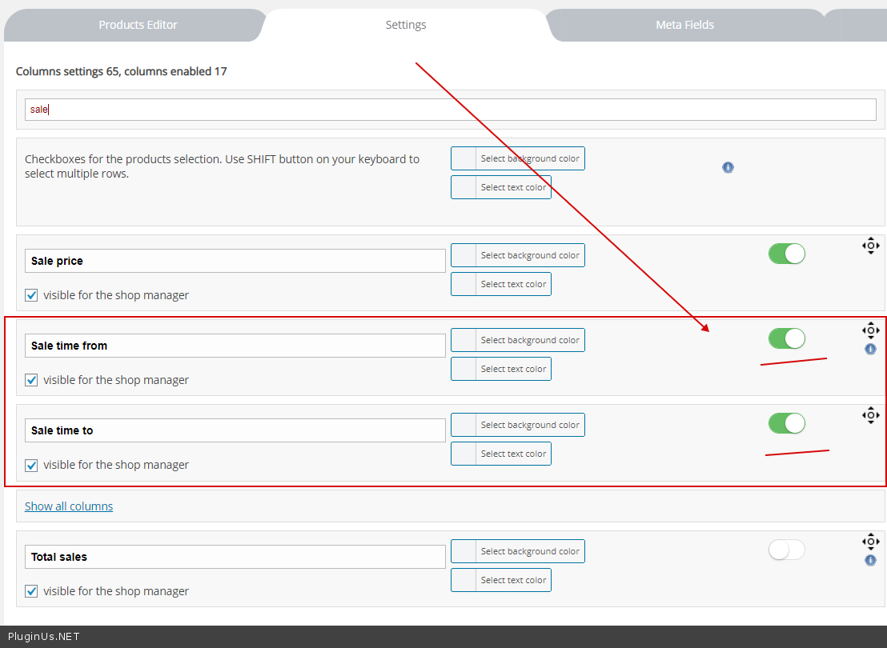
Task: Click info icon in Total sales row
Action: [x=870, y=560]
